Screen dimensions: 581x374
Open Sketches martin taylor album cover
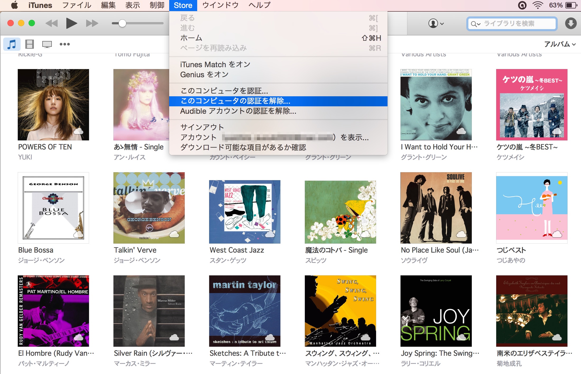click(245, 311)
